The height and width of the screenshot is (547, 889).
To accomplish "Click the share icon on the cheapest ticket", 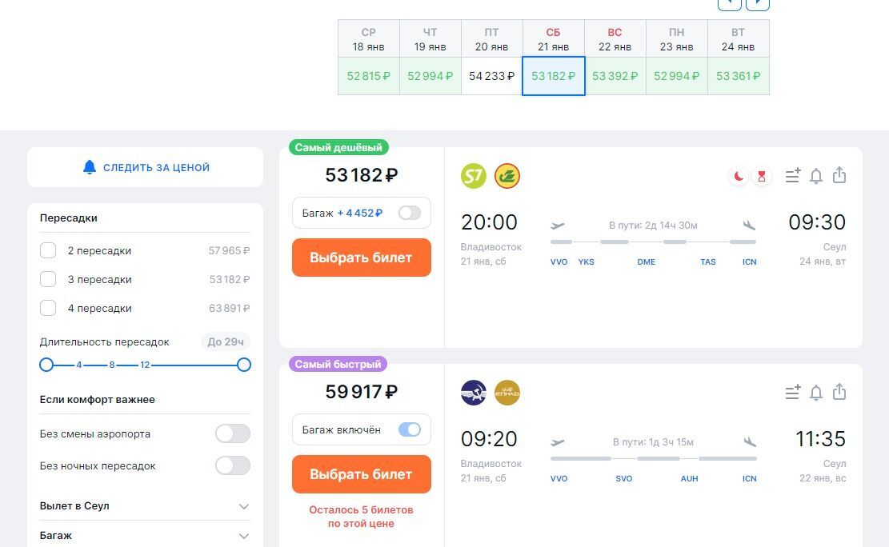I will pos(839,175).
